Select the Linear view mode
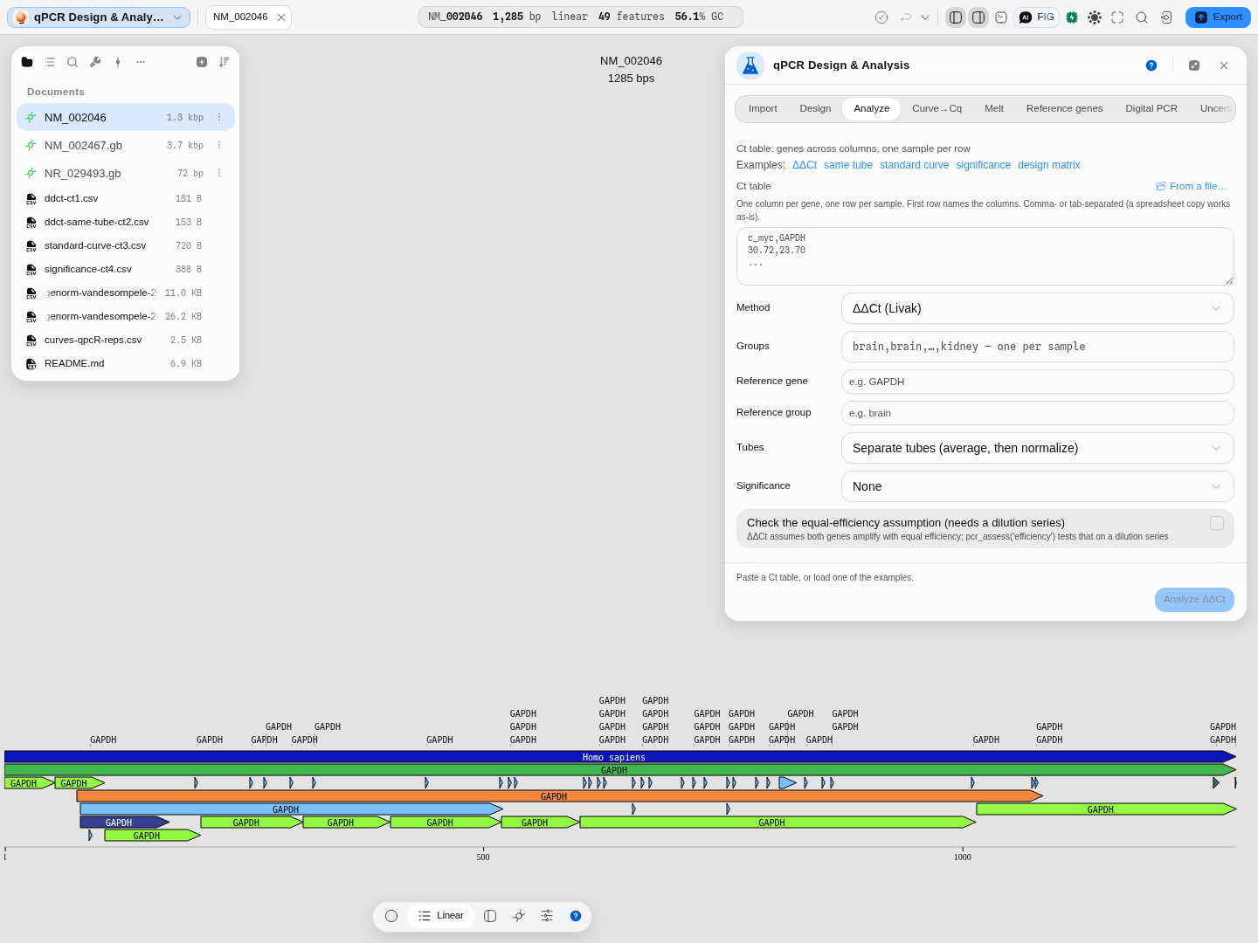Screen dimensions: 1258x943 tap(441, 916)
